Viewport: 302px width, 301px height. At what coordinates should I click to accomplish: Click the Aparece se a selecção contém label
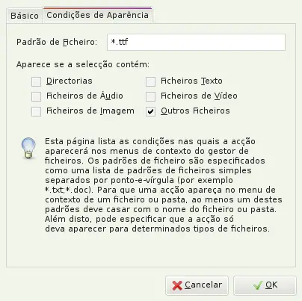pyautogui.click(x=83, y=64)
